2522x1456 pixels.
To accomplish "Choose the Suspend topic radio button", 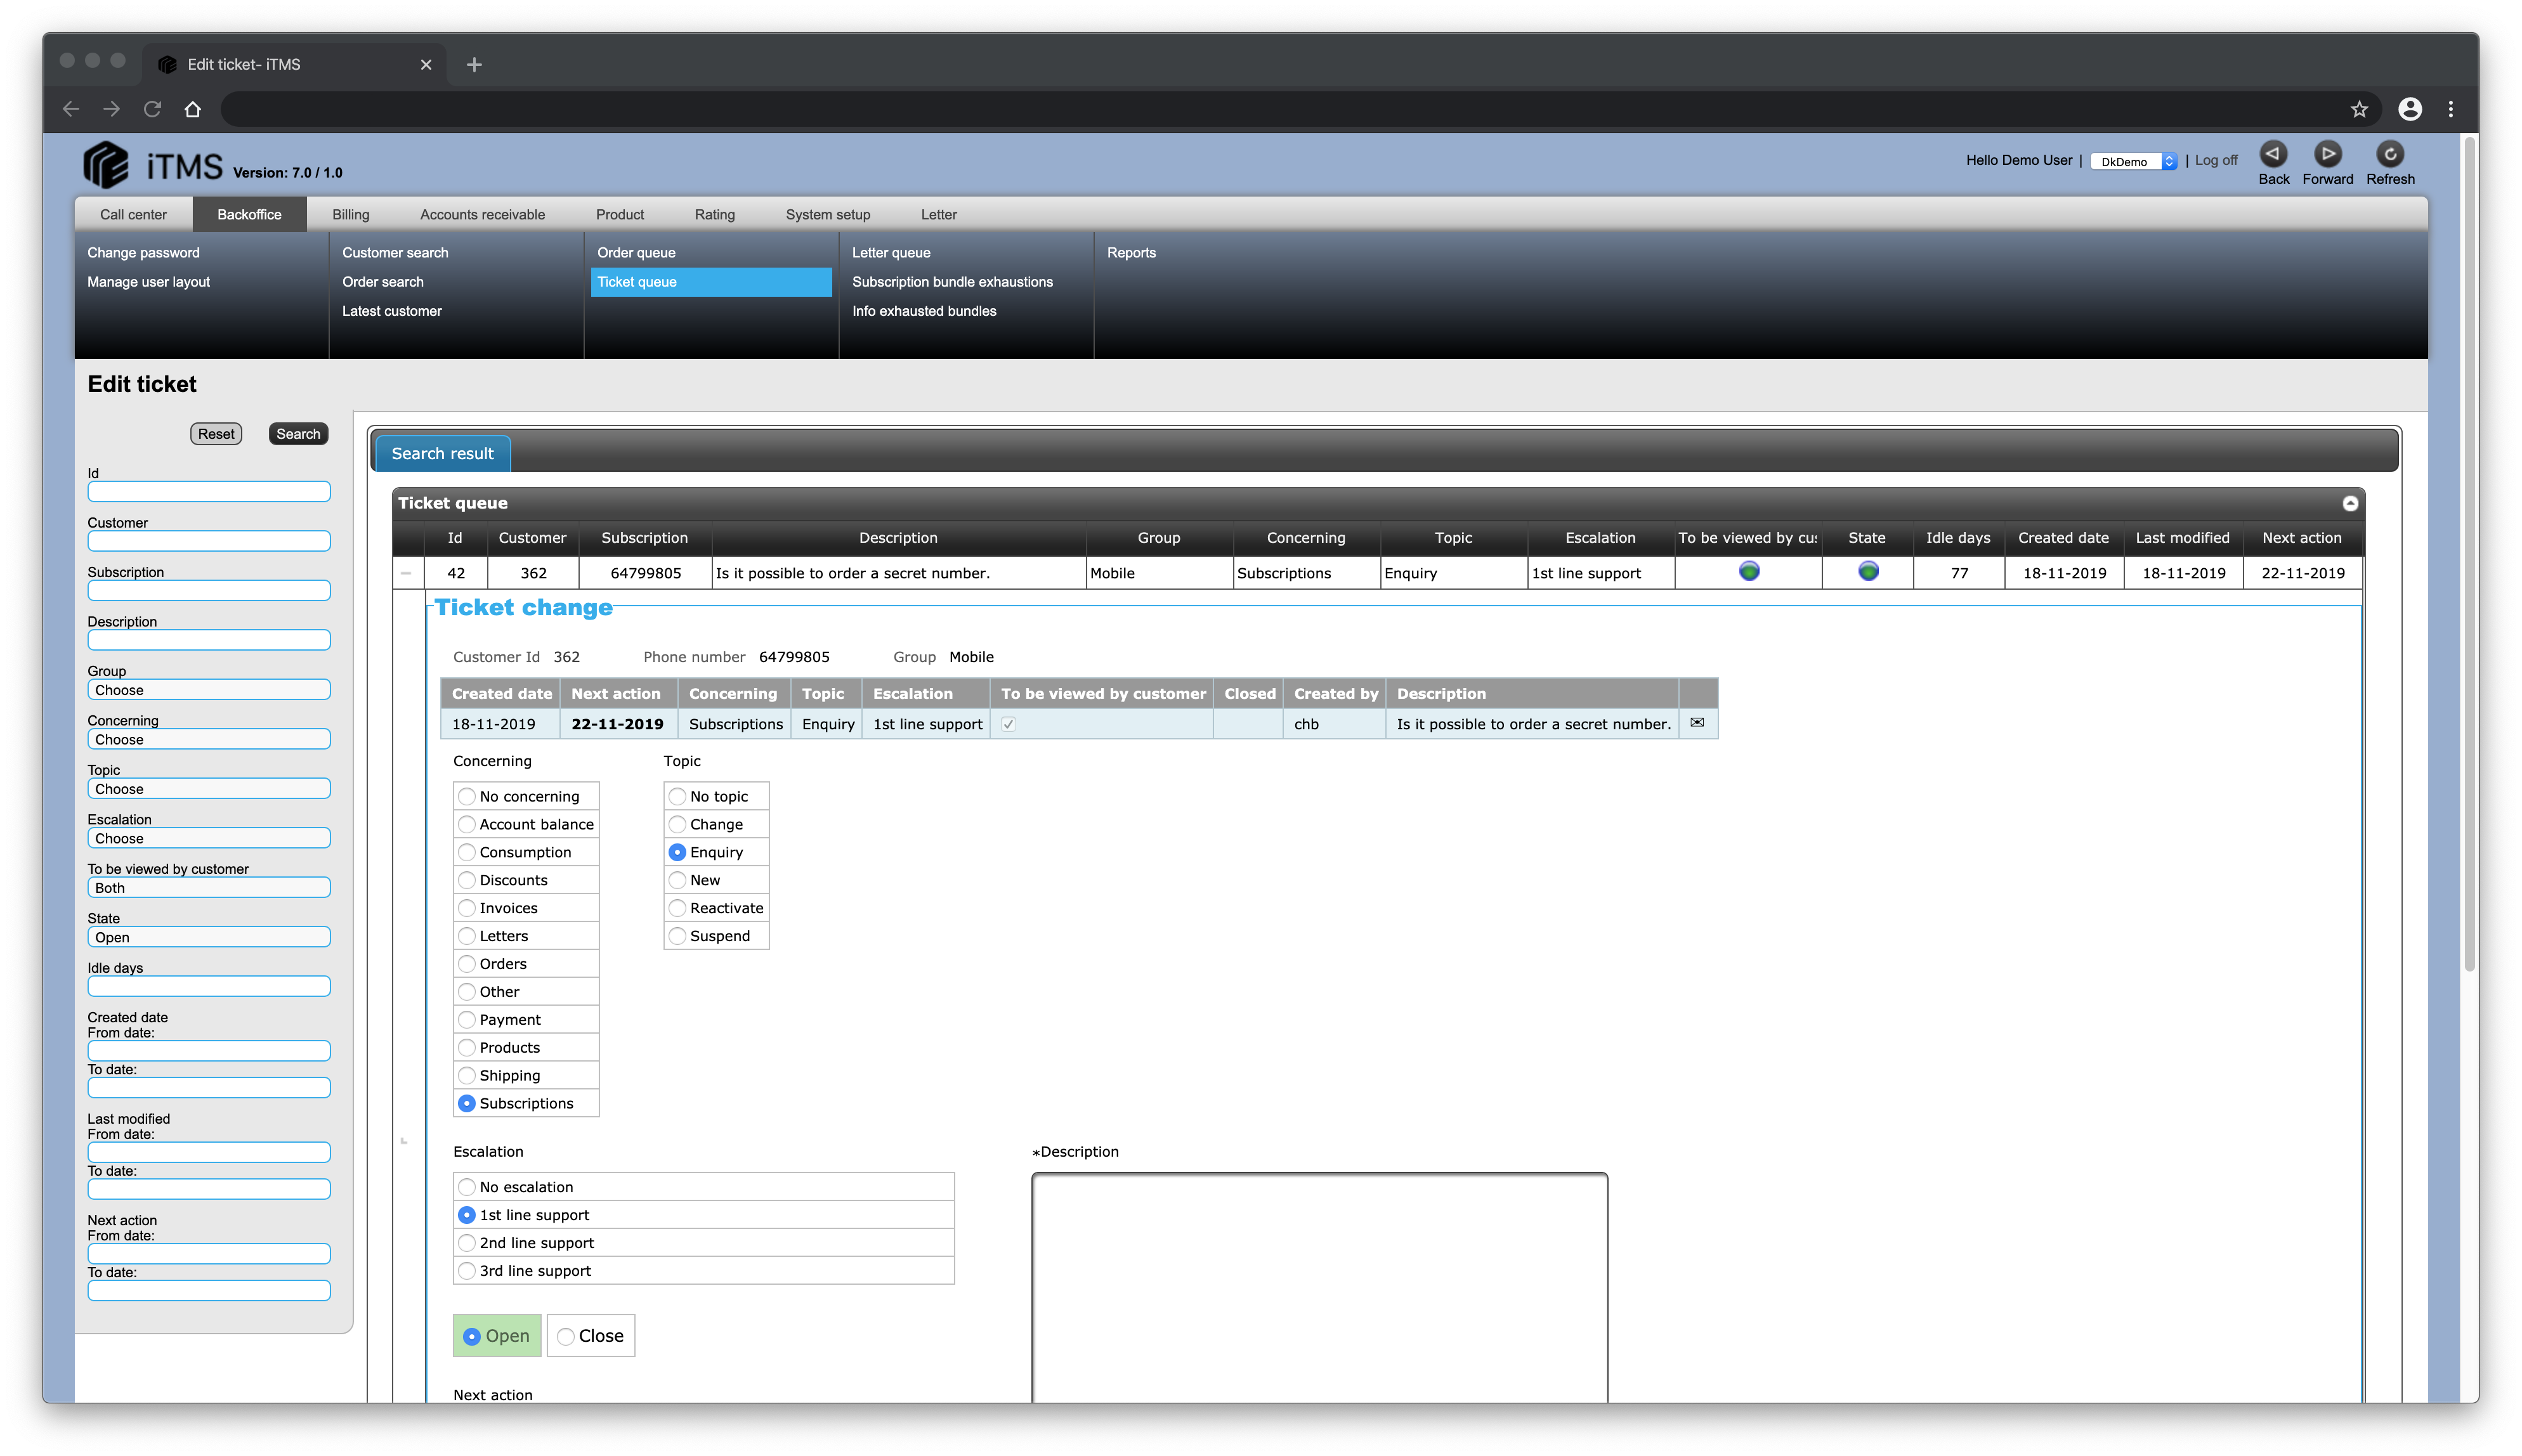I will click(677, 935).
